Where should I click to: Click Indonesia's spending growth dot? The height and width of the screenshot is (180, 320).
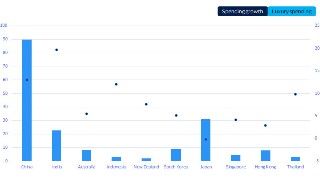116,84
